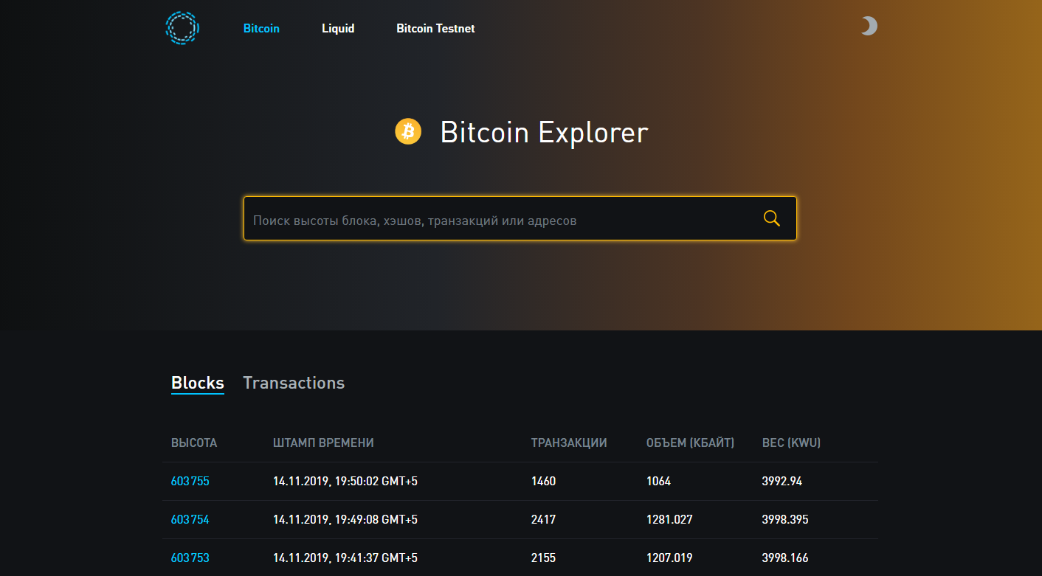This screenshot has width=1042, height=576.
Task: Click weight value 3998.166
Action: coord(785,558)
